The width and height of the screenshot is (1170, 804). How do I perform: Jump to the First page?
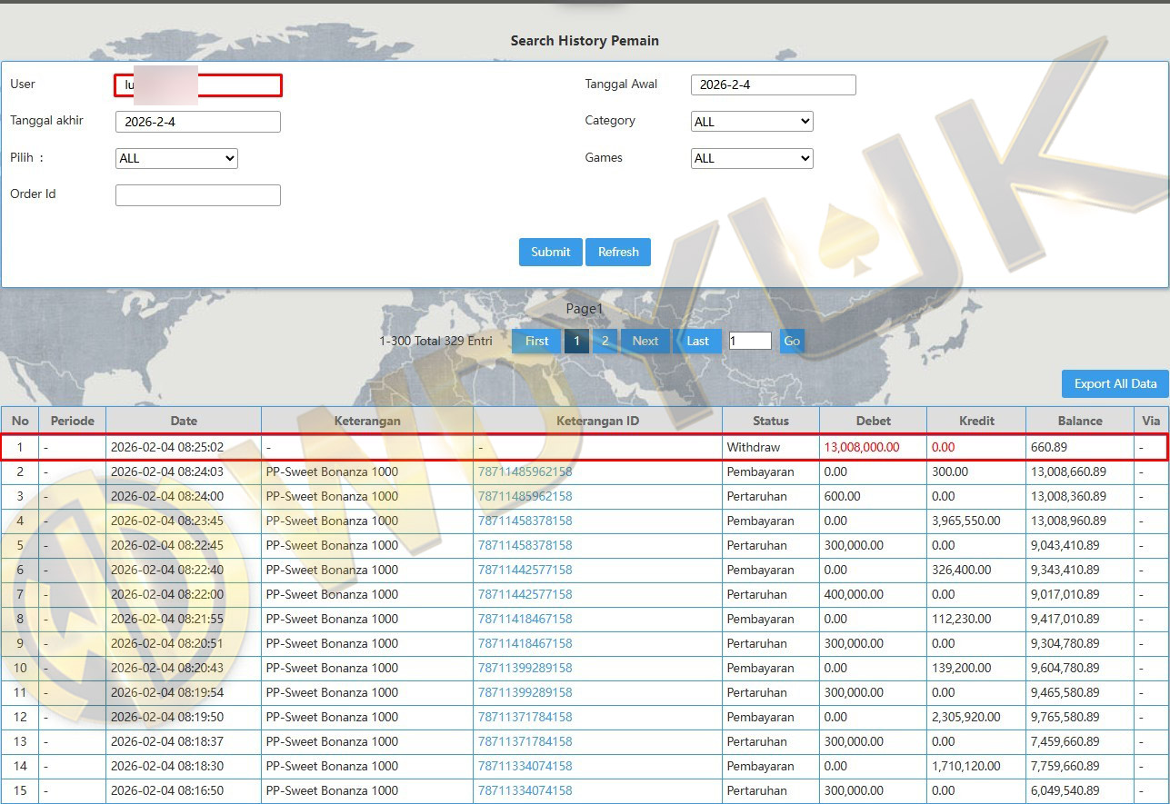pos(536,342)
